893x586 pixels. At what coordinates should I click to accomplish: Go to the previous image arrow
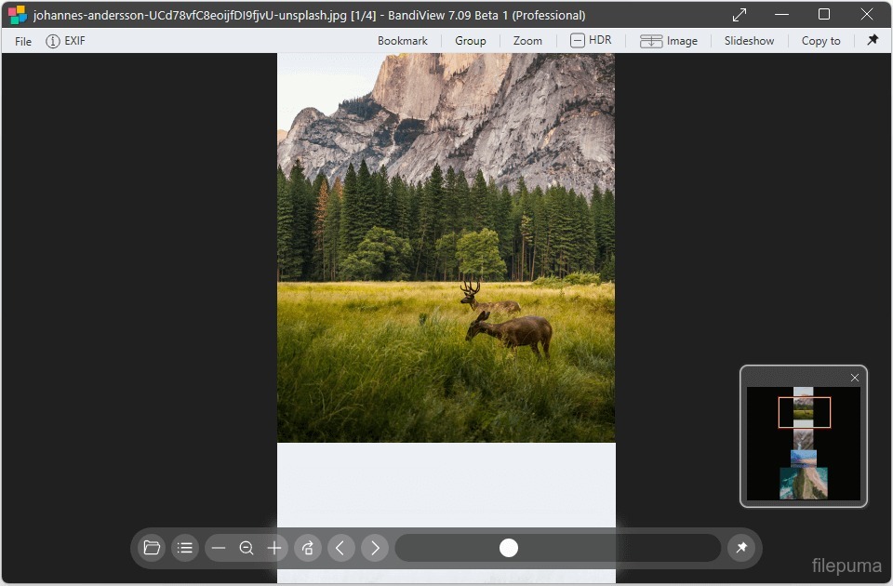(x=340, y=548)
